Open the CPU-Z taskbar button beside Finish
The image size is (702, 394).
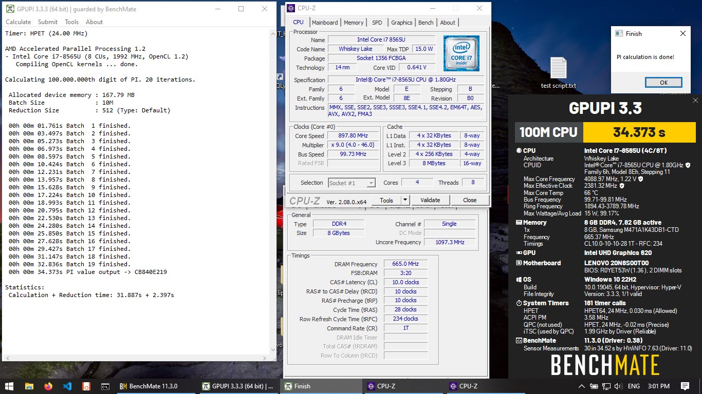pos(402,386)
